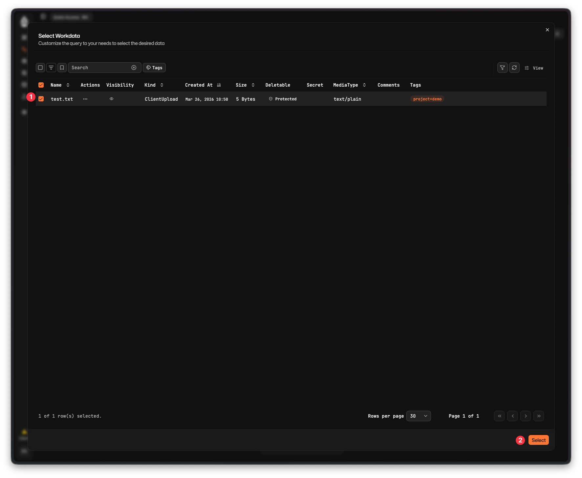Click the bookmark icon beside search

click(62, 68)
